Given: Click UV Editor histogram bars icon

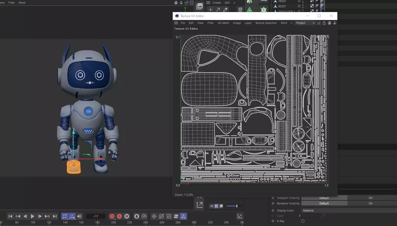Looking at the screenshot, I should (x=319, y=23).
